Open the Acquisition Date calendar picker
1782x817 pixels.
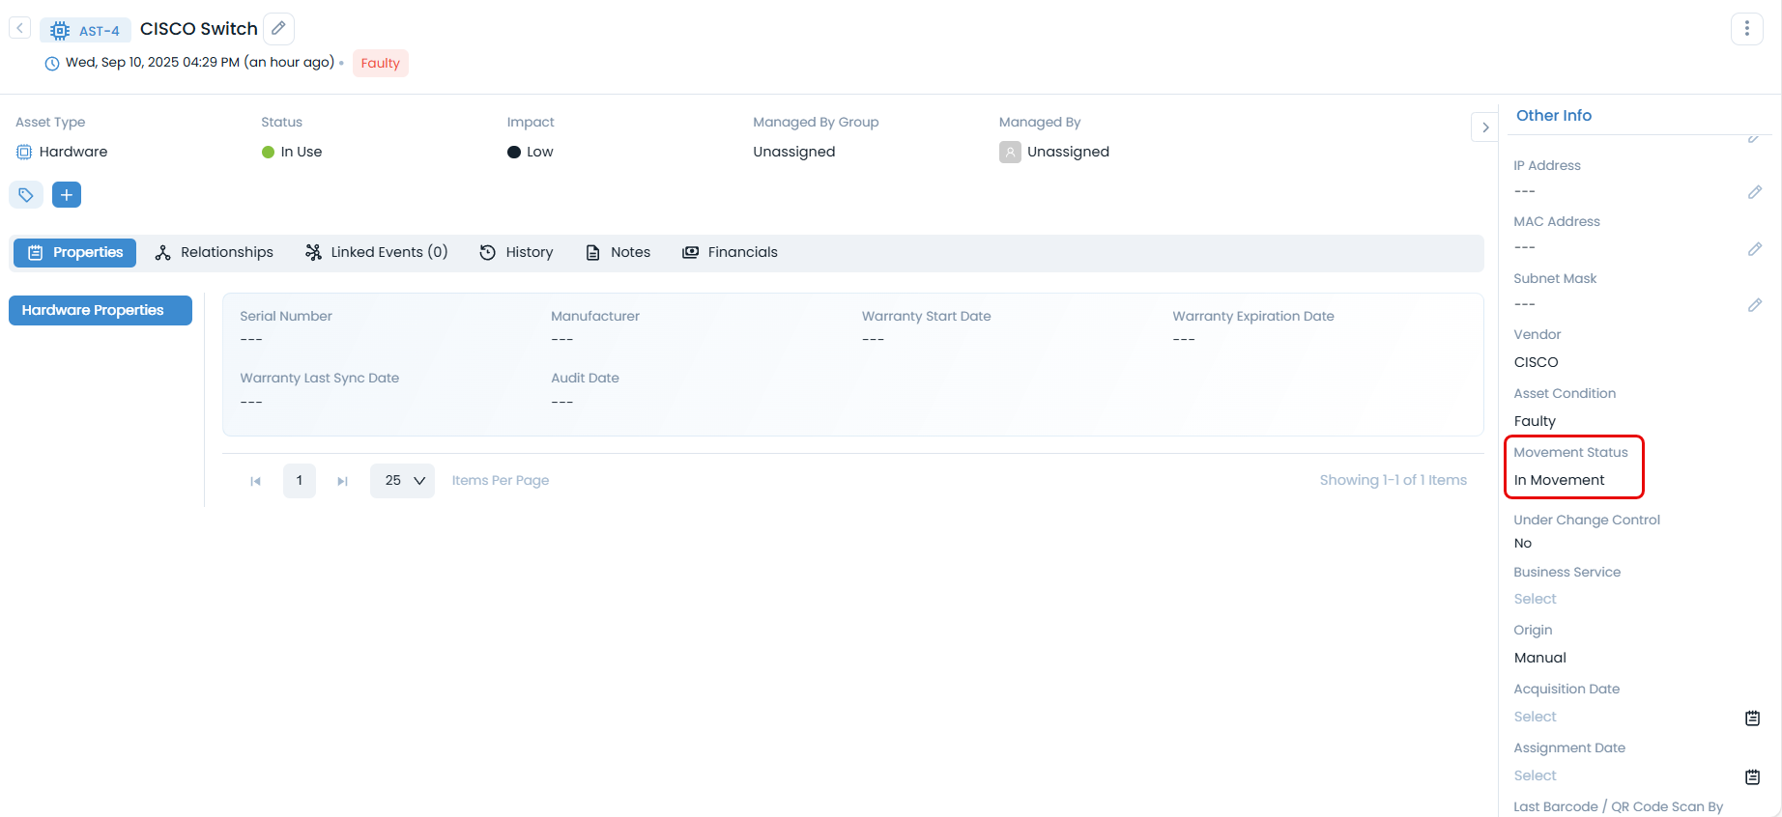(x=1752, y=718)
